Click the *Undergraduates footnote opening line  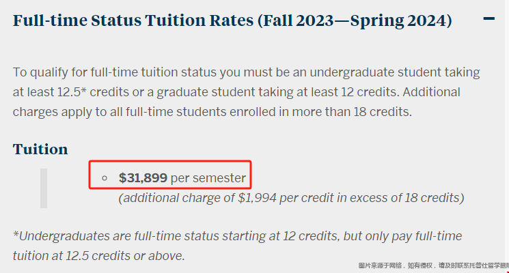coord(237,236)
